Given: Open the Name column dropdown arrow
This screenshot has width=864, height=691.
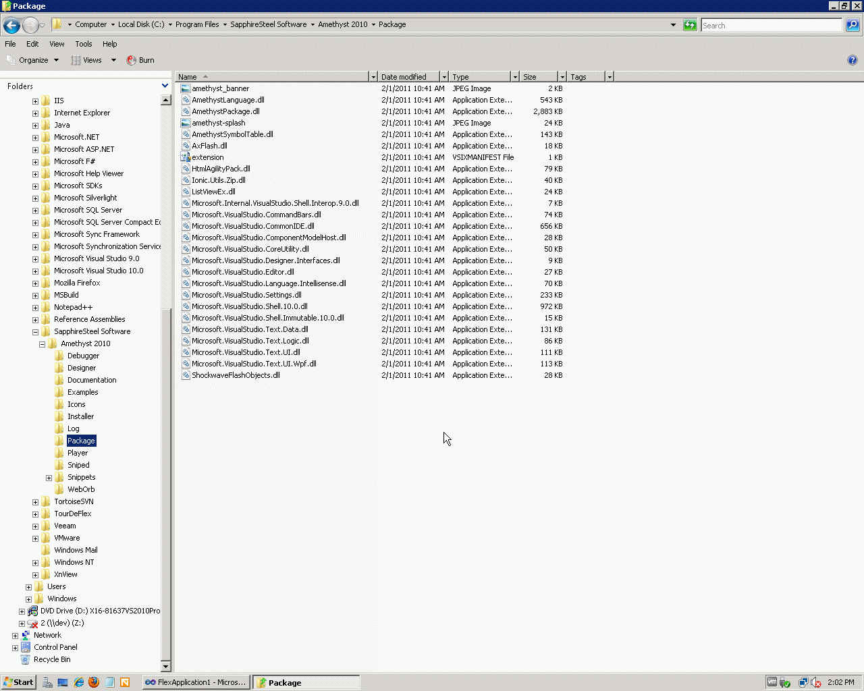Looking at the screenshot, I should click(x=373, y=77).
